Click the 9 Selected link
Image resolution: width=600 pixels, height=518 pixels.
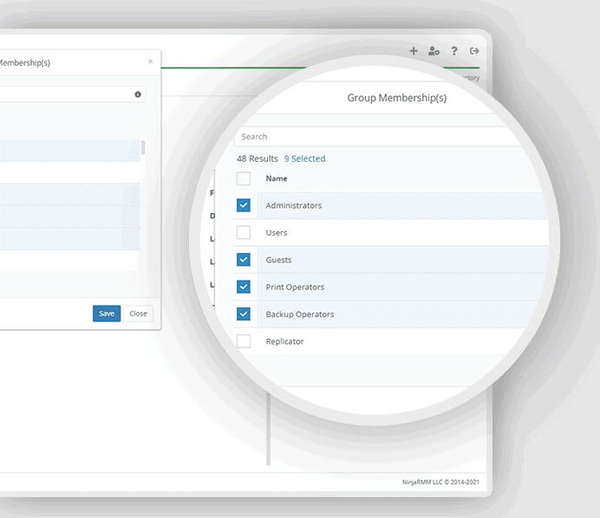304,159
